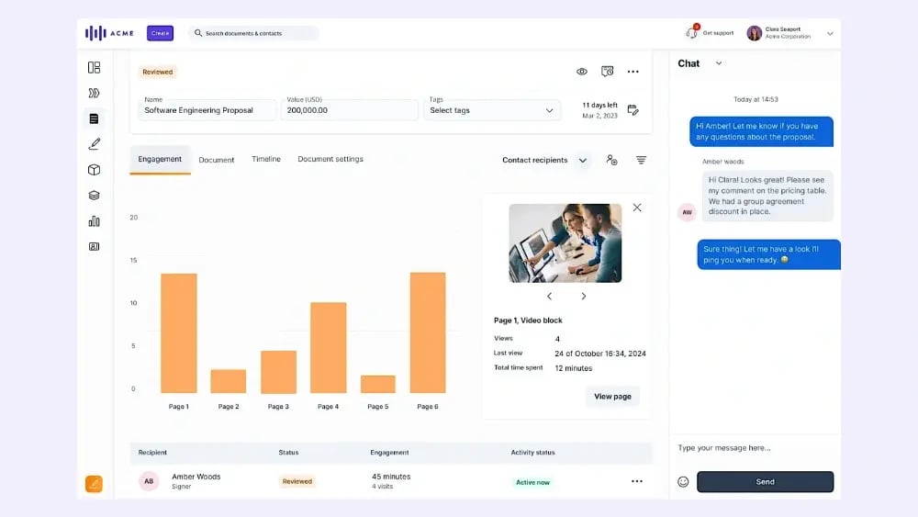The width and height of the screenshot is (918, 517).
Task: Open the cube catalog icon in sidebar
Action: [94, 170]
